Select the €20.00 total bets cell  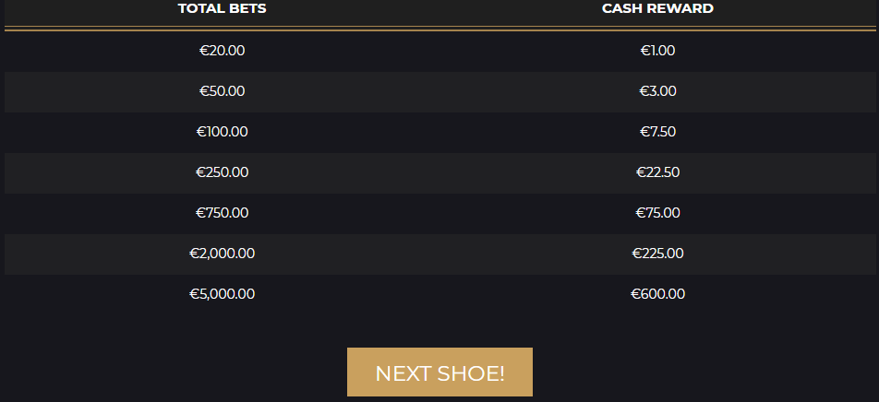click(x=222, y=51)
